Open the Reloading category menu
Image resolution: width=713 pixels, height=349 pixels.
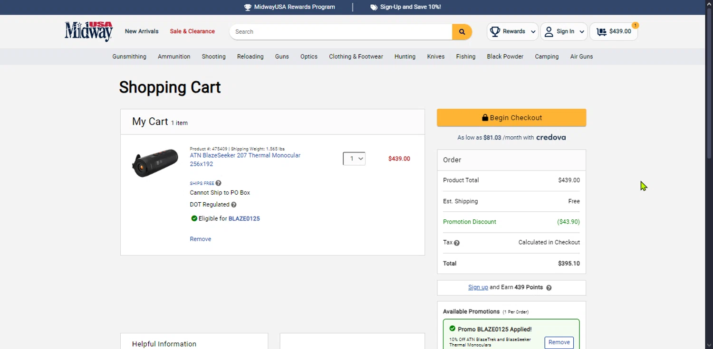(x=250, y=57)
